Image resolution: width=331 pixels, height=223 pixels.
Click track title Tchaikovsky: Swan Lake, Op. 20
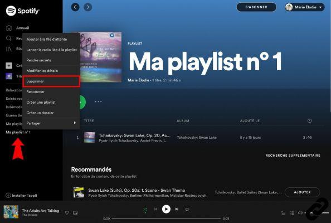click(x=134, y=135)
